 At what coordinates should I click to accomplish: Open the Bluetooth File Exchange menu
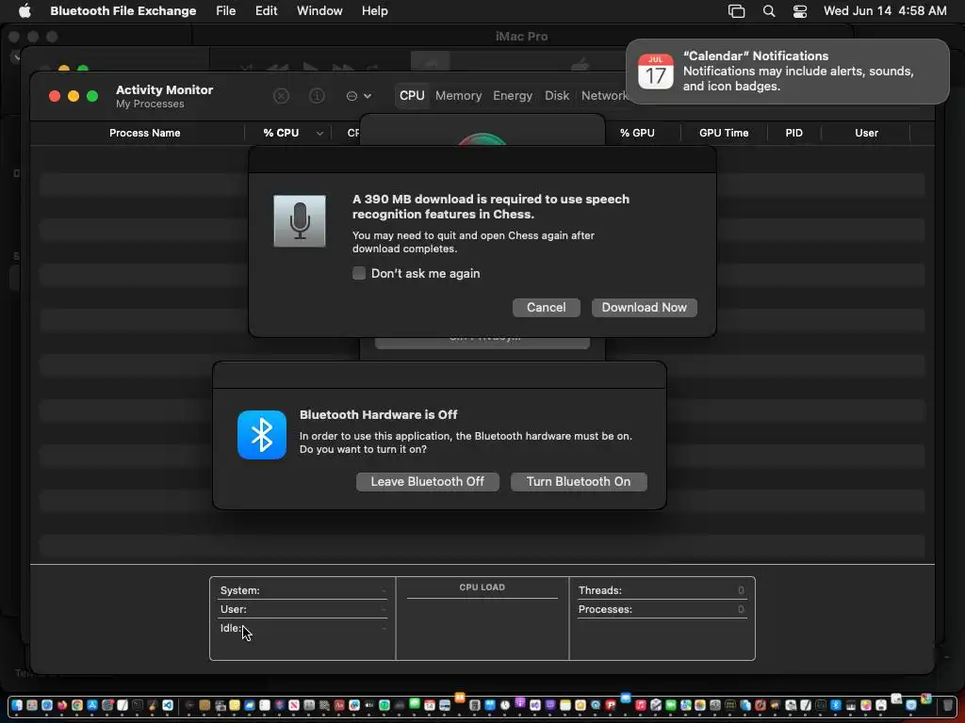coord(123,11)
